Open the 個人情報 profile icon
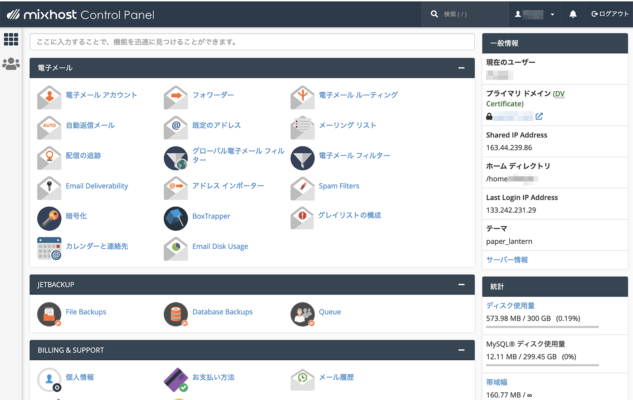Viewport: 633px width, 400px height. tap(49, 380)
